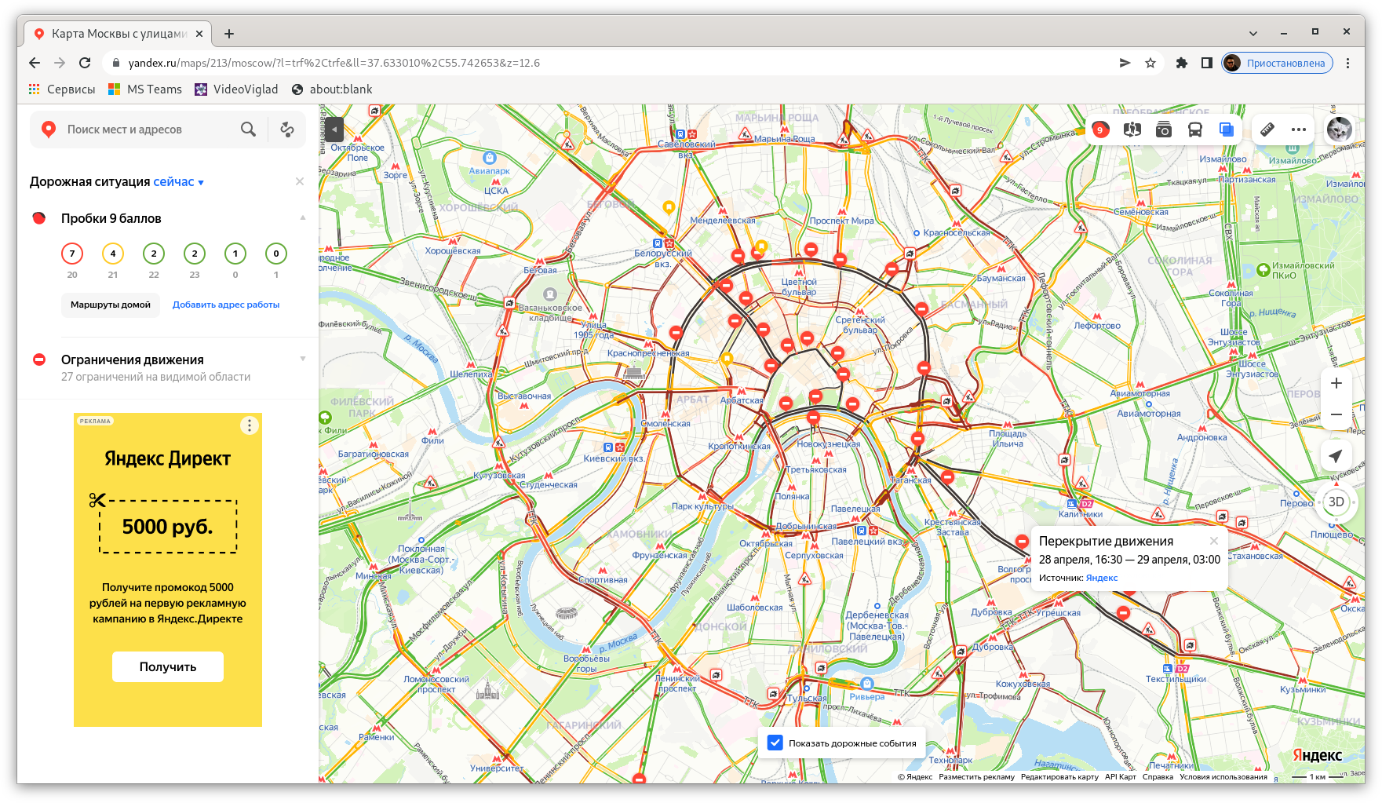Viewport: 1382px width, 803px height.
Task: Click the search magnifier icon
Action: point(248,130)
